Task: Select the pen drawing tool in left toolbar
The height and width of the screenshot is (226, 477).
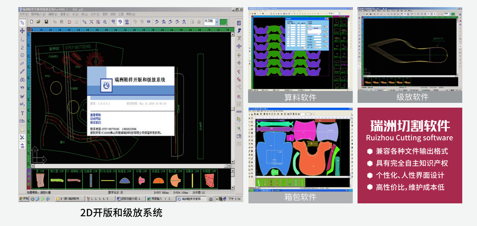Action: point(22,71)
